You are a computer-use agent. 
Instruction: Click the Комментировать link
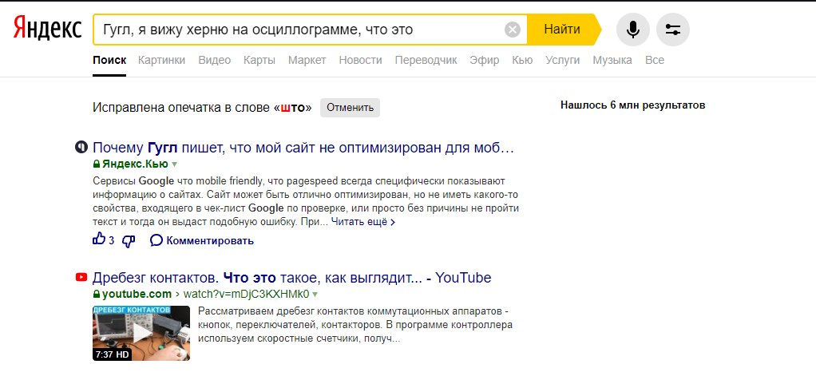[210, 241]
